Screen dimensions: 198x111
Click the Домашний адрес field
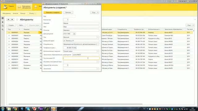pyautogui.click(x=81, y=41)
